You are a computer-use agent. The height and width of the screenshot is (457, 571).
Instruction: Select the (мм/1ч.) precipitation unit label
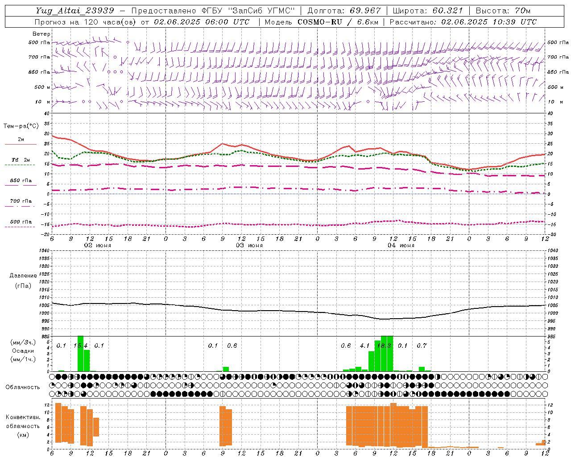[x=23, y=359]
